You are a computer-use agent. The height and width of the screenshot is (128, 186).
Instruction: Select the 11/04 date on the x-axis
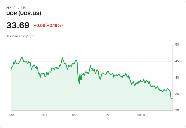tap(11, 115)
